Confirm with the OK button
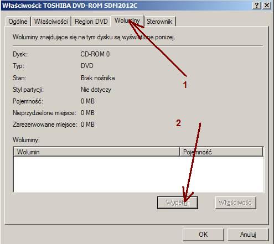This screenshot has width=274, height=244. click(203, 235)
